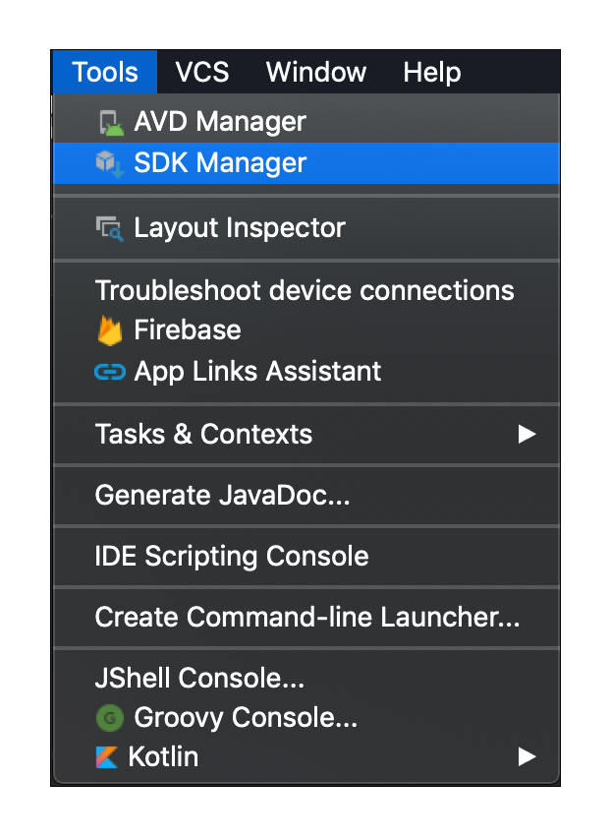Click the AVD Manager Android device icon
The image size is (611, 838).
pos(111,122)
